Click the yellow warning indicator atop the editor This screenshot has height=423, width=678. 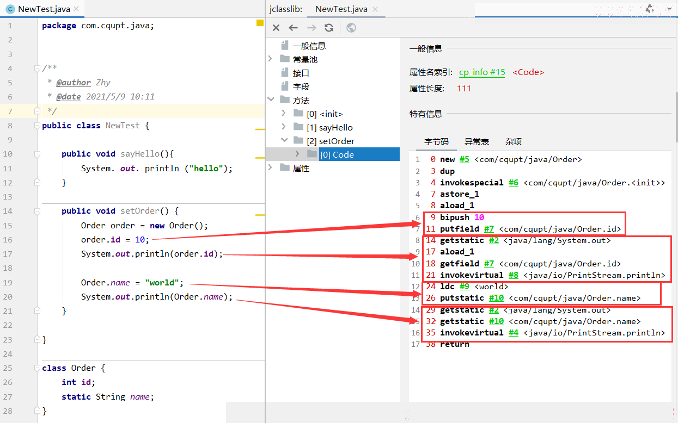260,23
